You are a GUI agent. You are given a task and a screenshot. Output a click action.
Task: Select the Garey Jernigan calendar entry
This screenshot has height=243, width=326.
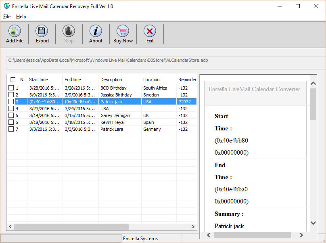click(x=115, y=115)
